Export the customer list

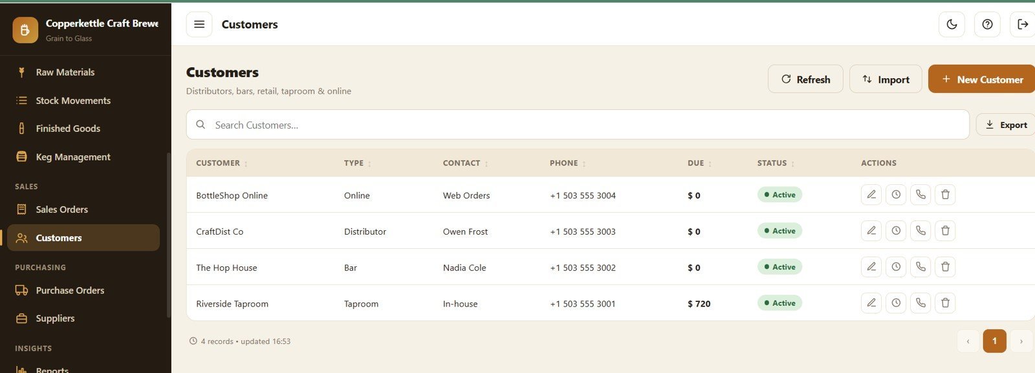(1006, 125)
